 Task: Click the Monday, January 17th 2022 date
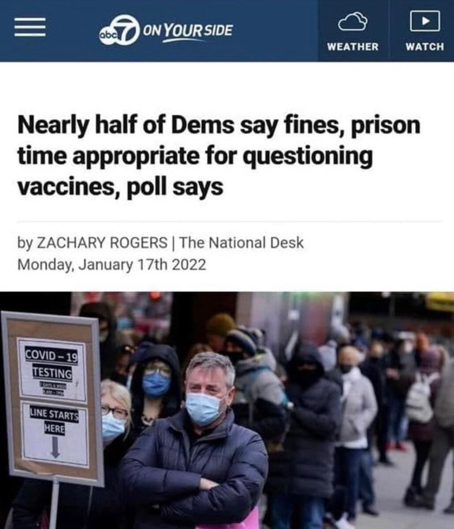(112, 265)
